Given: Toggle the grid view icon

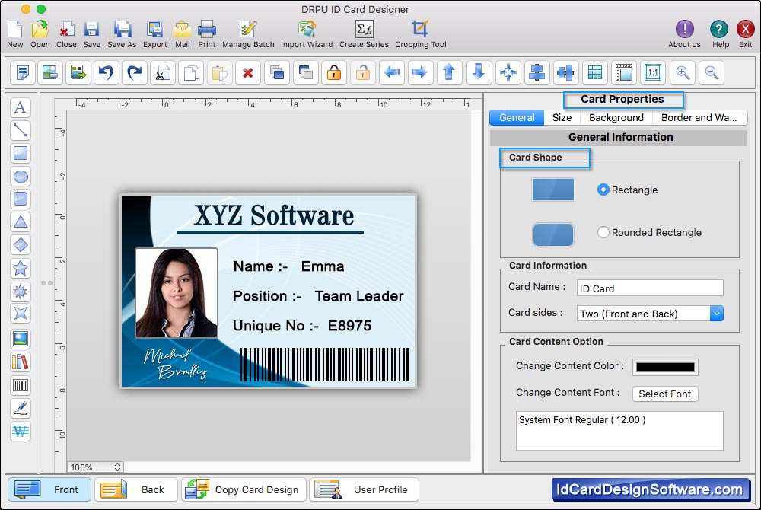Looking at the screenshot, I should 595,73.
